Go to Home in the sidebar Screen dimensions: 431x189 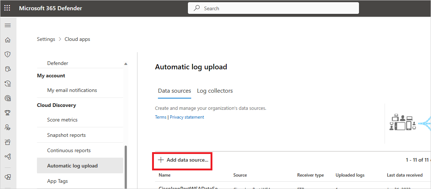click(8, 40)
